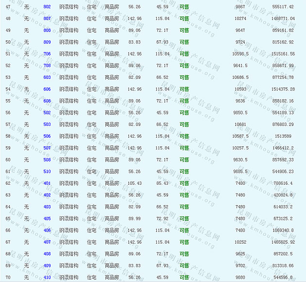
Task: Open room 706 link
Action: pos(47,54)
